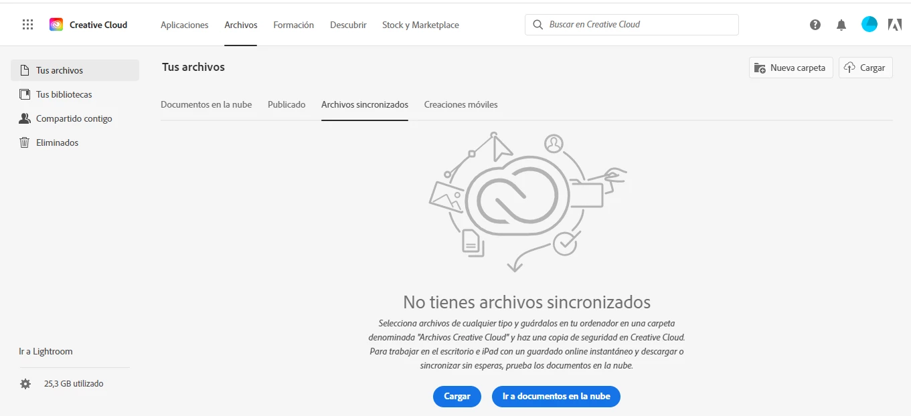
Task: Click the 25,3 GB utilizado text
Action: coord(74,384)
